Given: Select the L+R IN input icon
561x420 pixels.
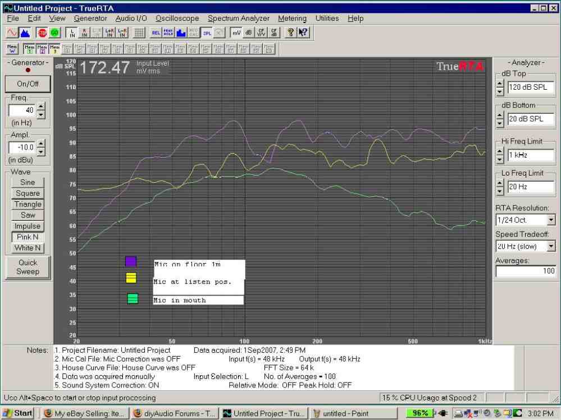Looking at the screenshot, I should 110,33.
